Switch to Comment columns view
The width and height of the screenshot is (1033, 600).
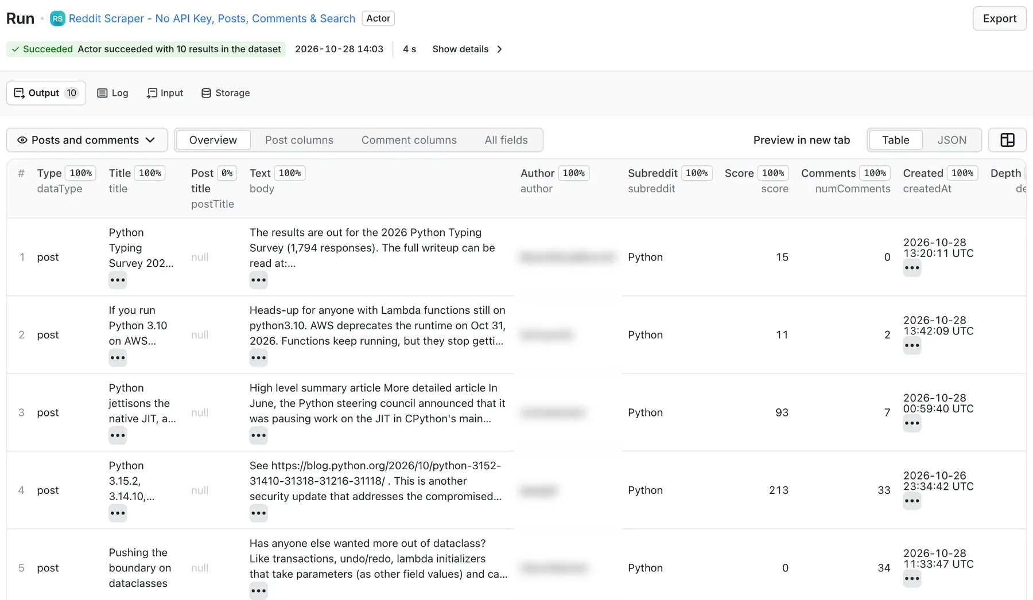pyautogui.click(x=409, y=140)
